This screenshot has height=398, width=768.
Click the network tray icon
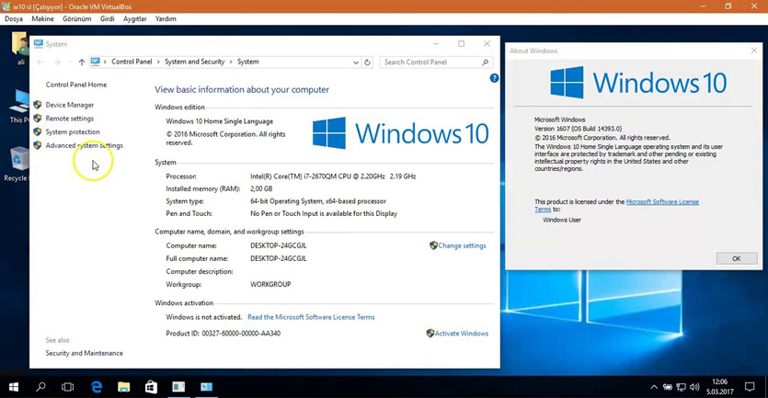681,387
